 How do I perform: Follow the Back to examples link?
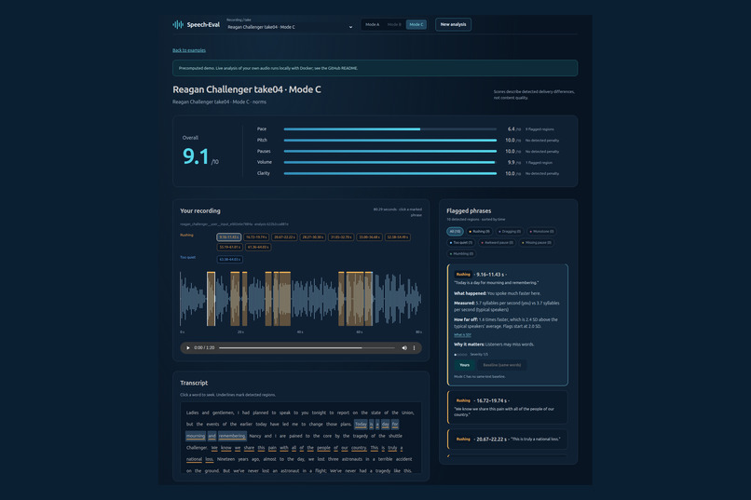189,50
